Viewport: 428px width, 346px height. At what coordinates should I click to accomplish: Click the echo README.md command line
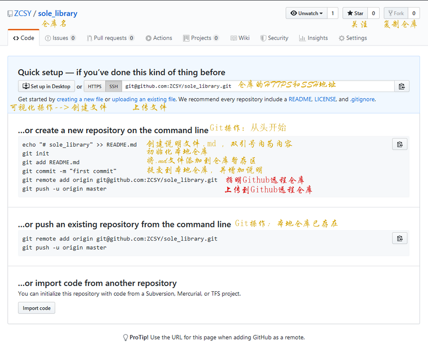(80, 145)
